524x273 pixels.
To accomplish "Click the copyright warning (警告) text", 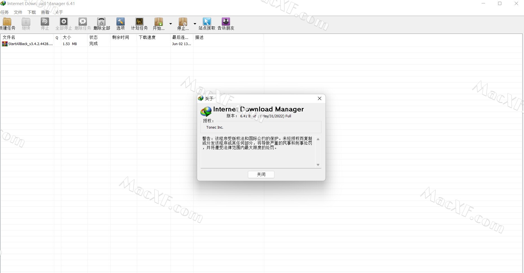I will point(257,143).
